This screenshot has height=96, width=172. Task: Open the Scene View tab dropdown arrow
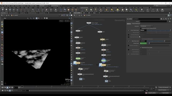tap(7, 13)
